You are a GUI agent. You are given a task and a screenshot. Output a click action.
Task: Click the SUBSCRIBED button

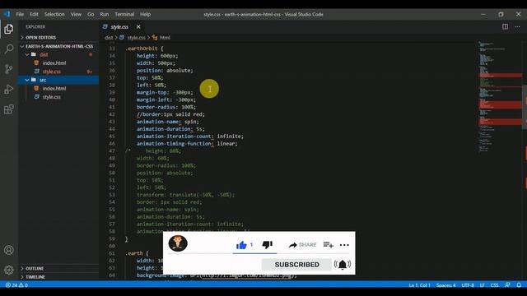pos(296,265)
